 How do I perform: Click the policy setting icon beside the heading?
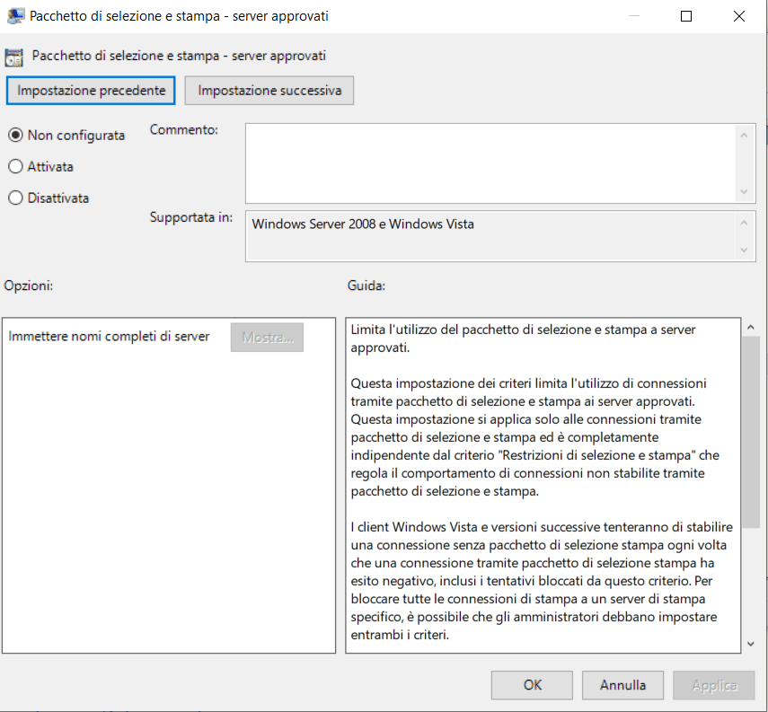point(14,56)
